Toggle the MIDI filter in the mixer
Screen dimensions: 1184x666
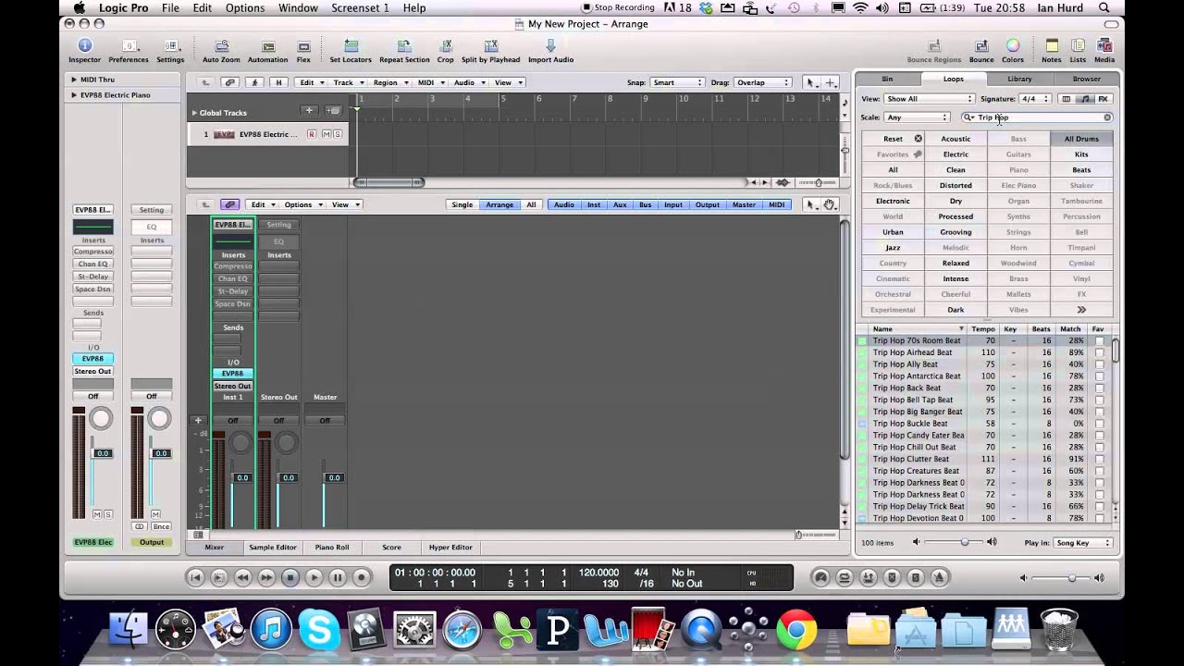(x=777, y=204)
